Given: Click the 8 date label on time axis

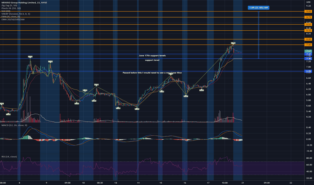Looking at the screenshot, I should (19, 183).
